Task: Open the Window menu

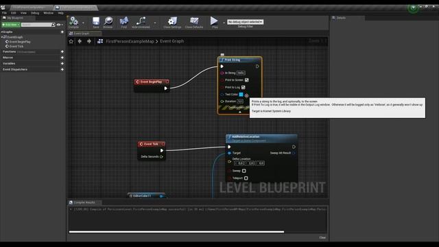Action: tap(49, 13)
